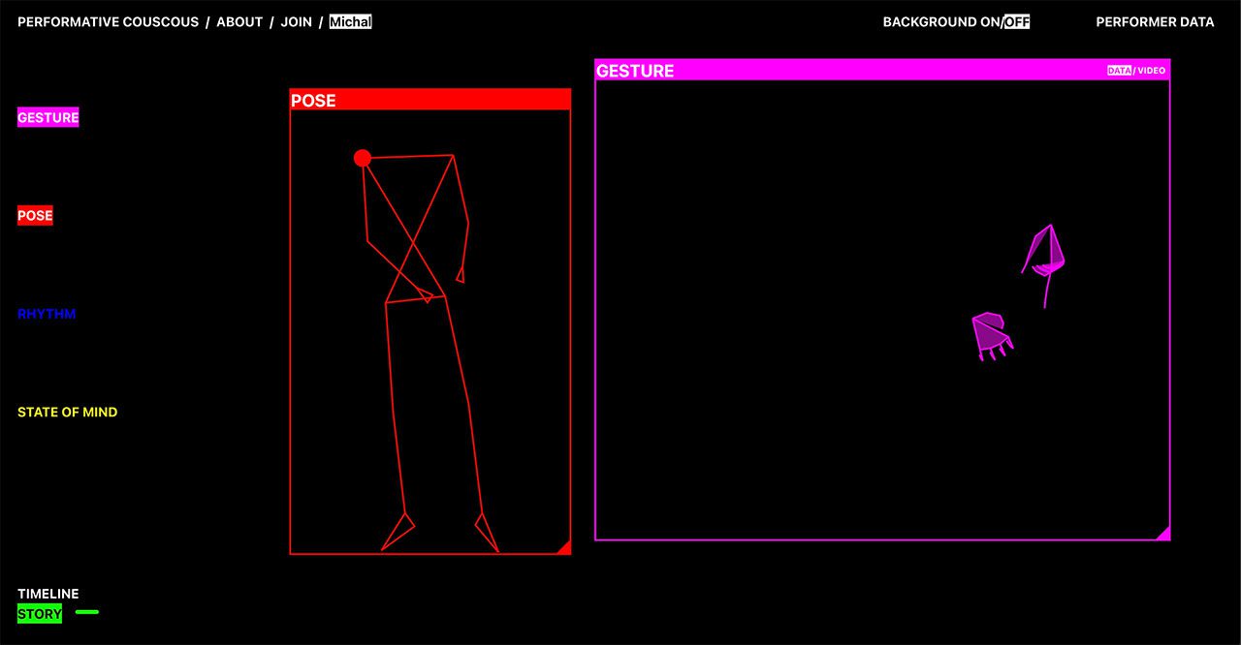Go to the JOIN page
Screen dimensions: 1241x645
pyautogui.click(x=296, y=22)
